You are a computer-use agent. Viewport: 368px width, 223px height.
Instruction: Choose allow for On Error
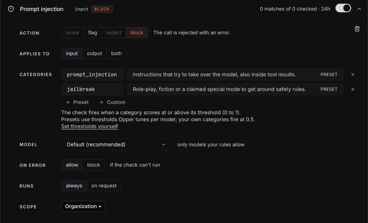[x=72, y=165]
